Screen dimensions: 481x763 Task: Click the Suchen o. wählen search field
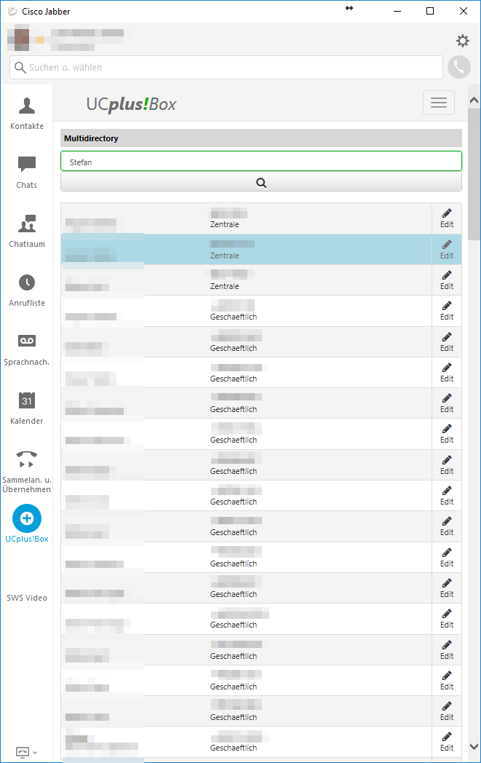click(x=226, y=67)
